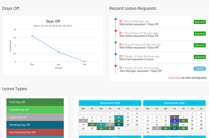Screen dimensions: 209x138
Task: Select the Paid Day Off leave type
Action: [35, 102]
